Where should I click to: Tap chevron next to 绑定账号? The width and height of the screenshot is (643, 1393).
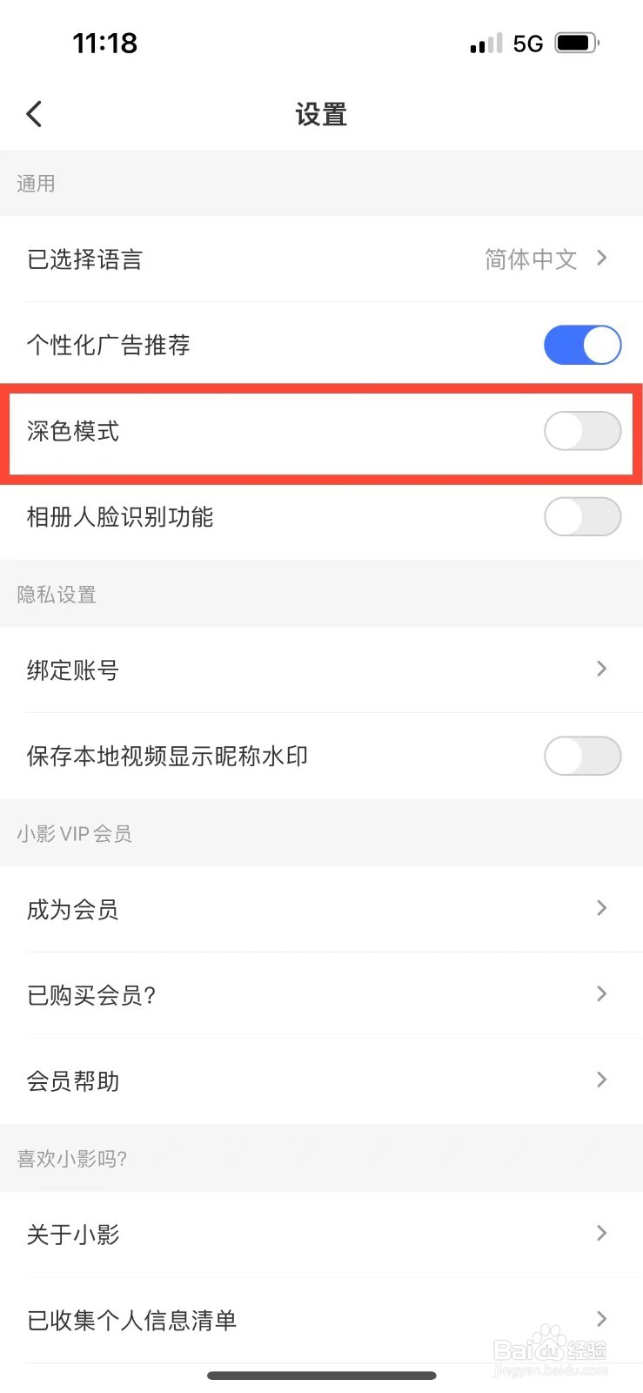click(601, 669)
